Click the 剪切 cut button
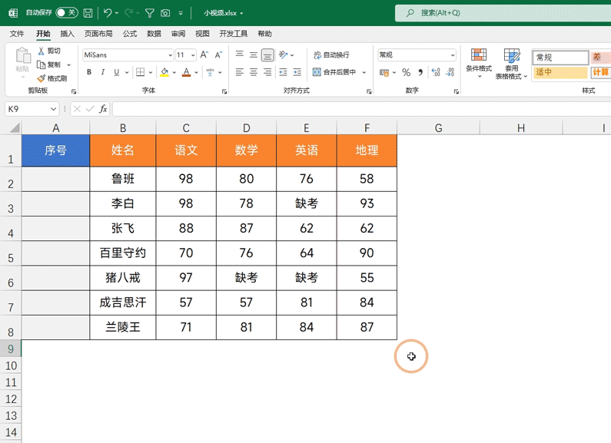The height and width of the screenshot is (443, 611). click(x=49, y=51)
